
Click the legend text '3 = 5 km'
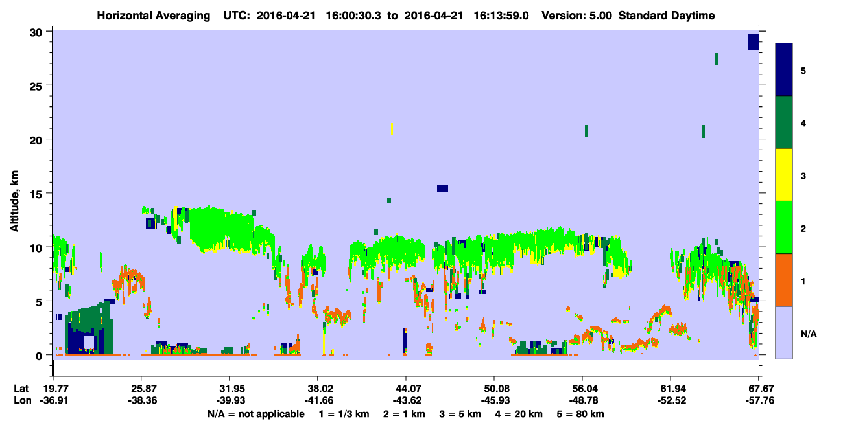[x=460, y=414]
